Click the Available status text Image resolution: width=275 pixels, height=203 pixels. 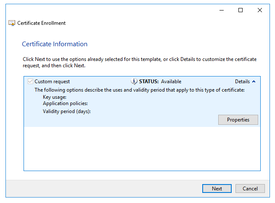[171, 82]
